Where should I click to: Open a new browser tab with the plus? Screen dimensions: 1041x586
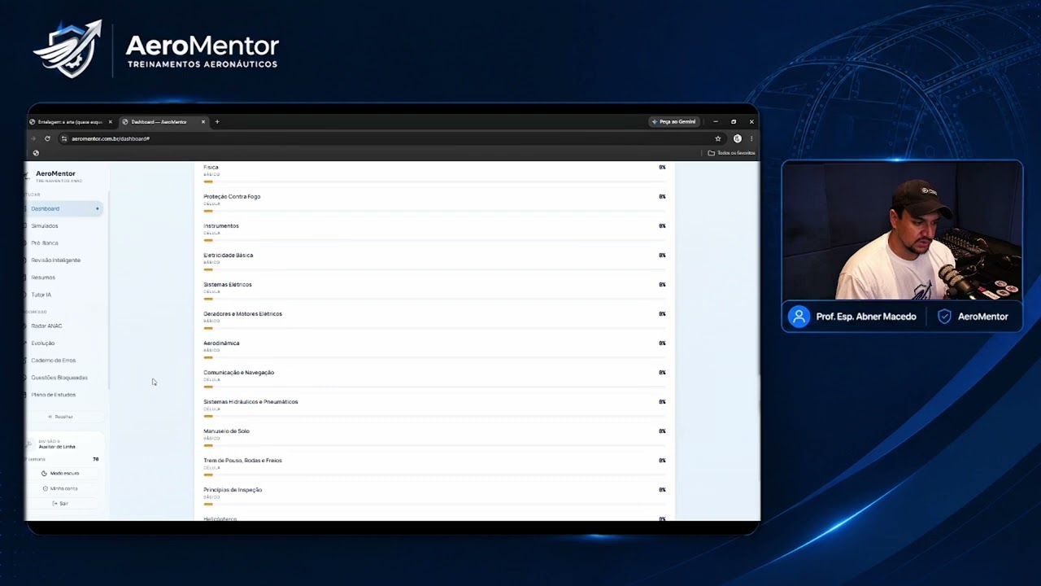point(217,122)
